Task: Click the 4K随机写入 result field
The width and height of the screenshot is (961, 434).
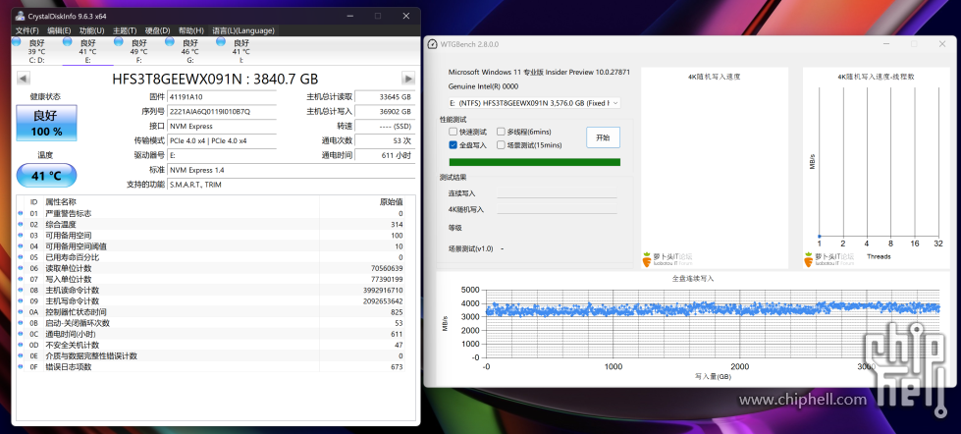Action: pyautogui.click(x=557, y=209)
